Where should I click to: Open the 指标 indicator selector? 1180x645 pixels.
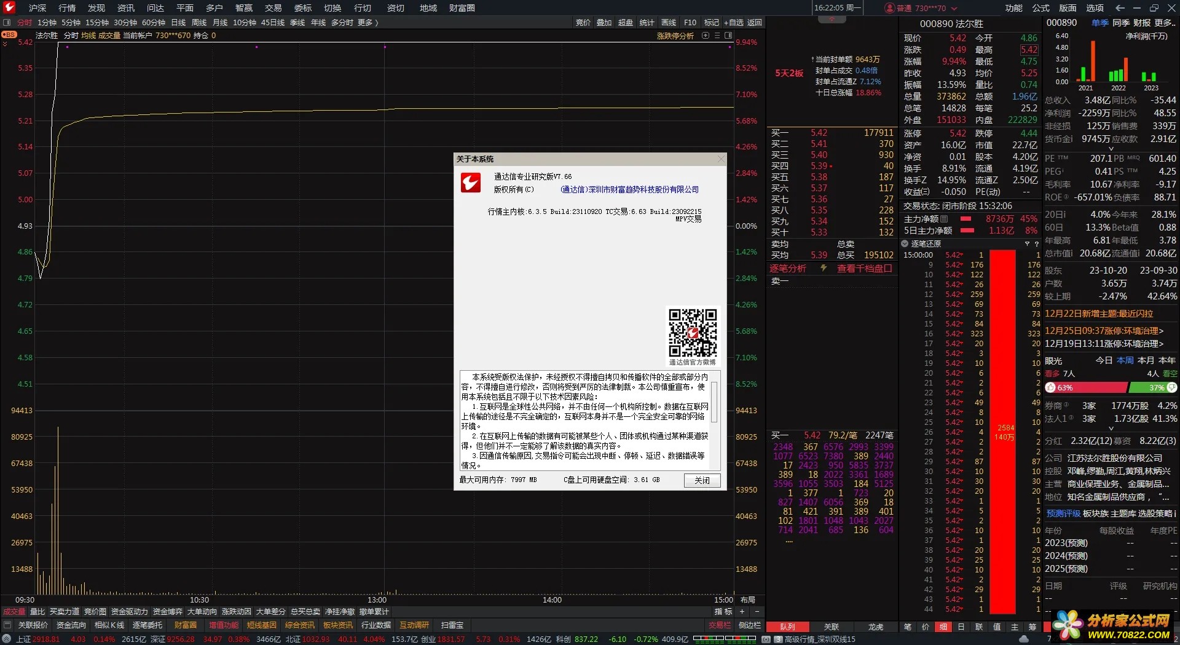coord(723,612)
